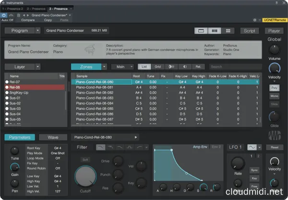Toggle the Rel-07 layer circle
The height and width of the screenshot is (200, 288).
(7, 82)
